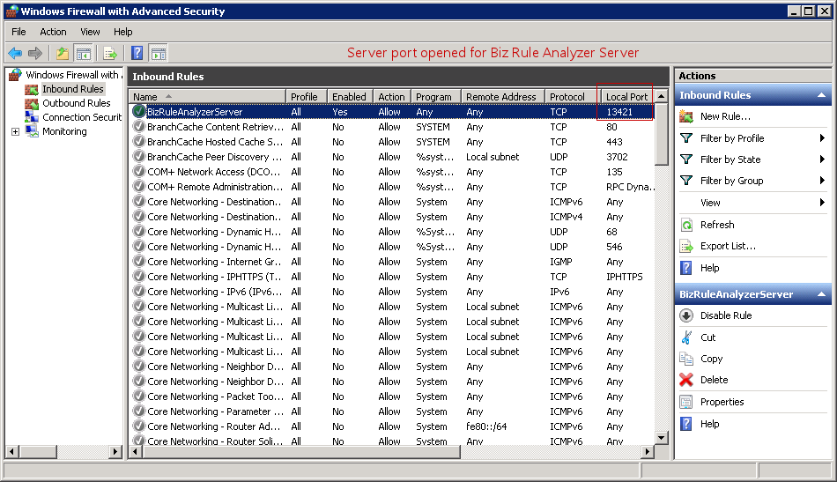Click the blue Help toolbar icon
Viewport: 837px width, 482px height.
[x=137, y=53]
